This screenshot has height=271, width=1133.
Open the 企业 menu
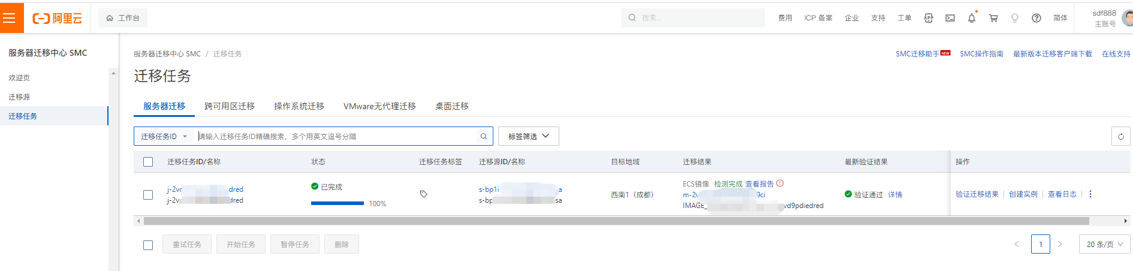(852, 18)
